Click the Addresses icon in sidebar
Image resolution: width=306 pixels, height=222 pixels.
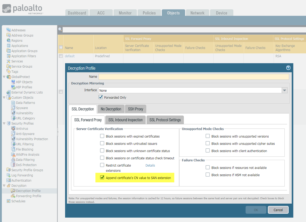tap(9, 30)
